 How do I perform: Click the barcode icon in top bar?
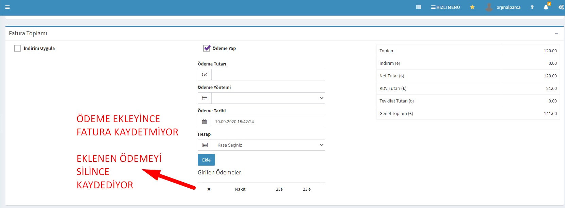point(419,7)
